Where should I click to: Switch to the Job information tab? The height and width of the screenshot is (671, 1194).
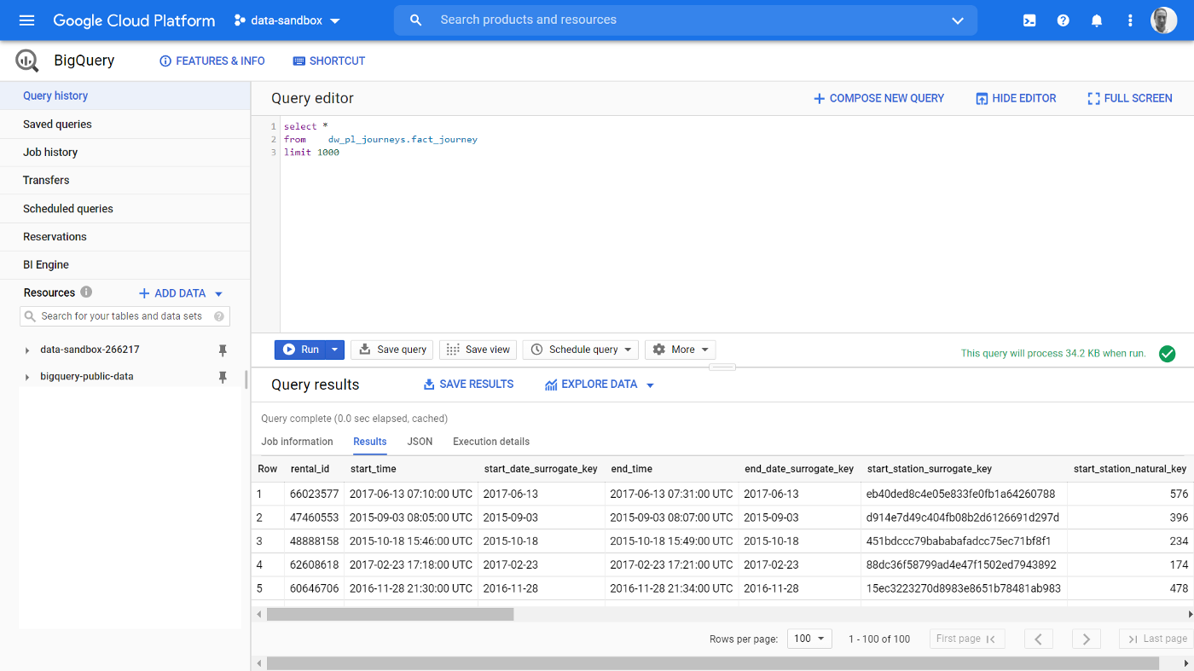pos(297,442)
